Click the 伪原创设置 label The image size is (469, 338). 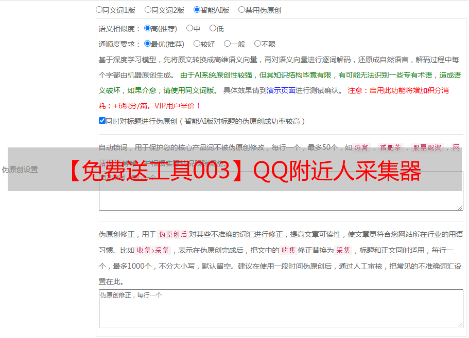20,170
